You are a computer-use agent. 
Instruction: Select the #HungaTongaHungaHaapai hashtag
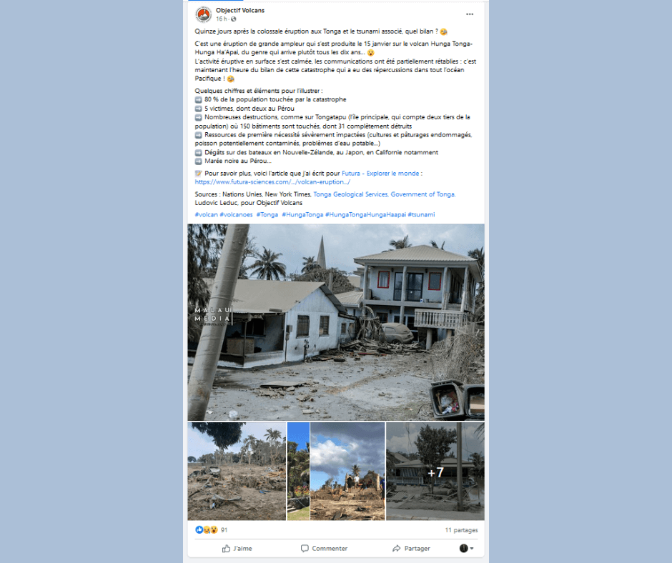pyautogui.click(x=365, y=214)
